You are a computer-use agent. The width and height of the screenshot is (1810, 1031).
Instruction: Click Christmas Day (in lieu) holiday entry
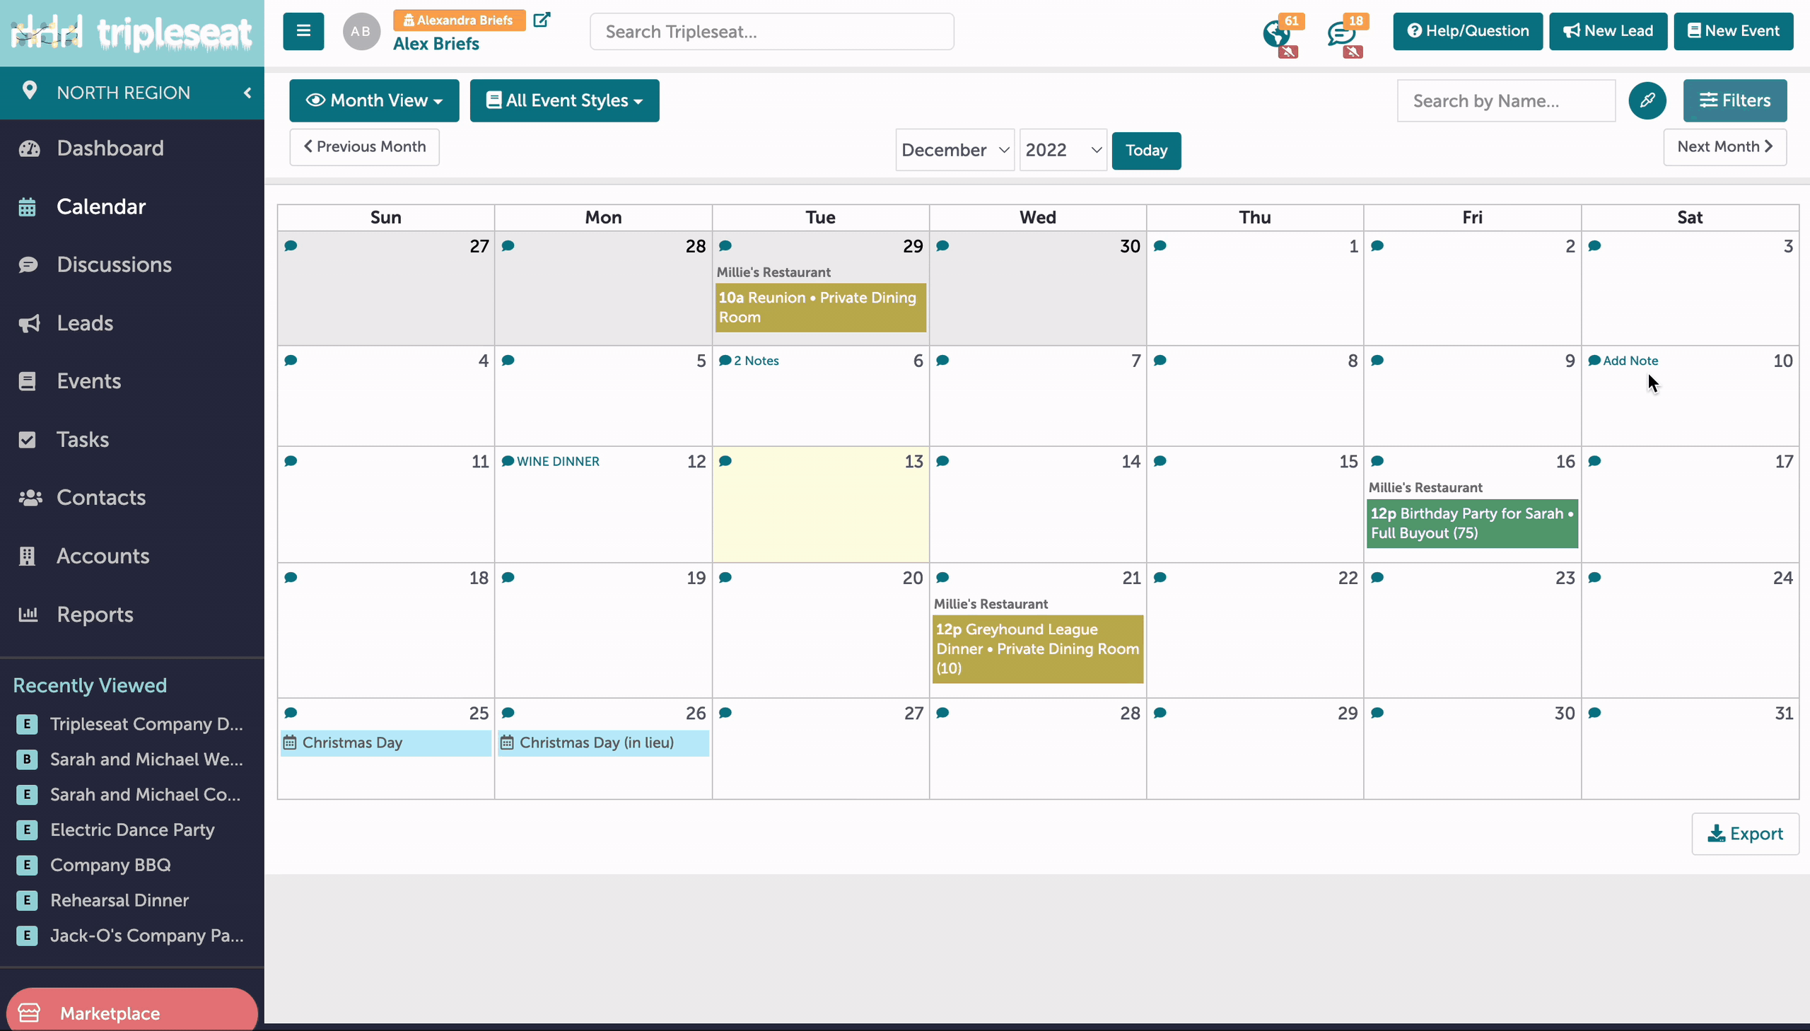(603, 742)
